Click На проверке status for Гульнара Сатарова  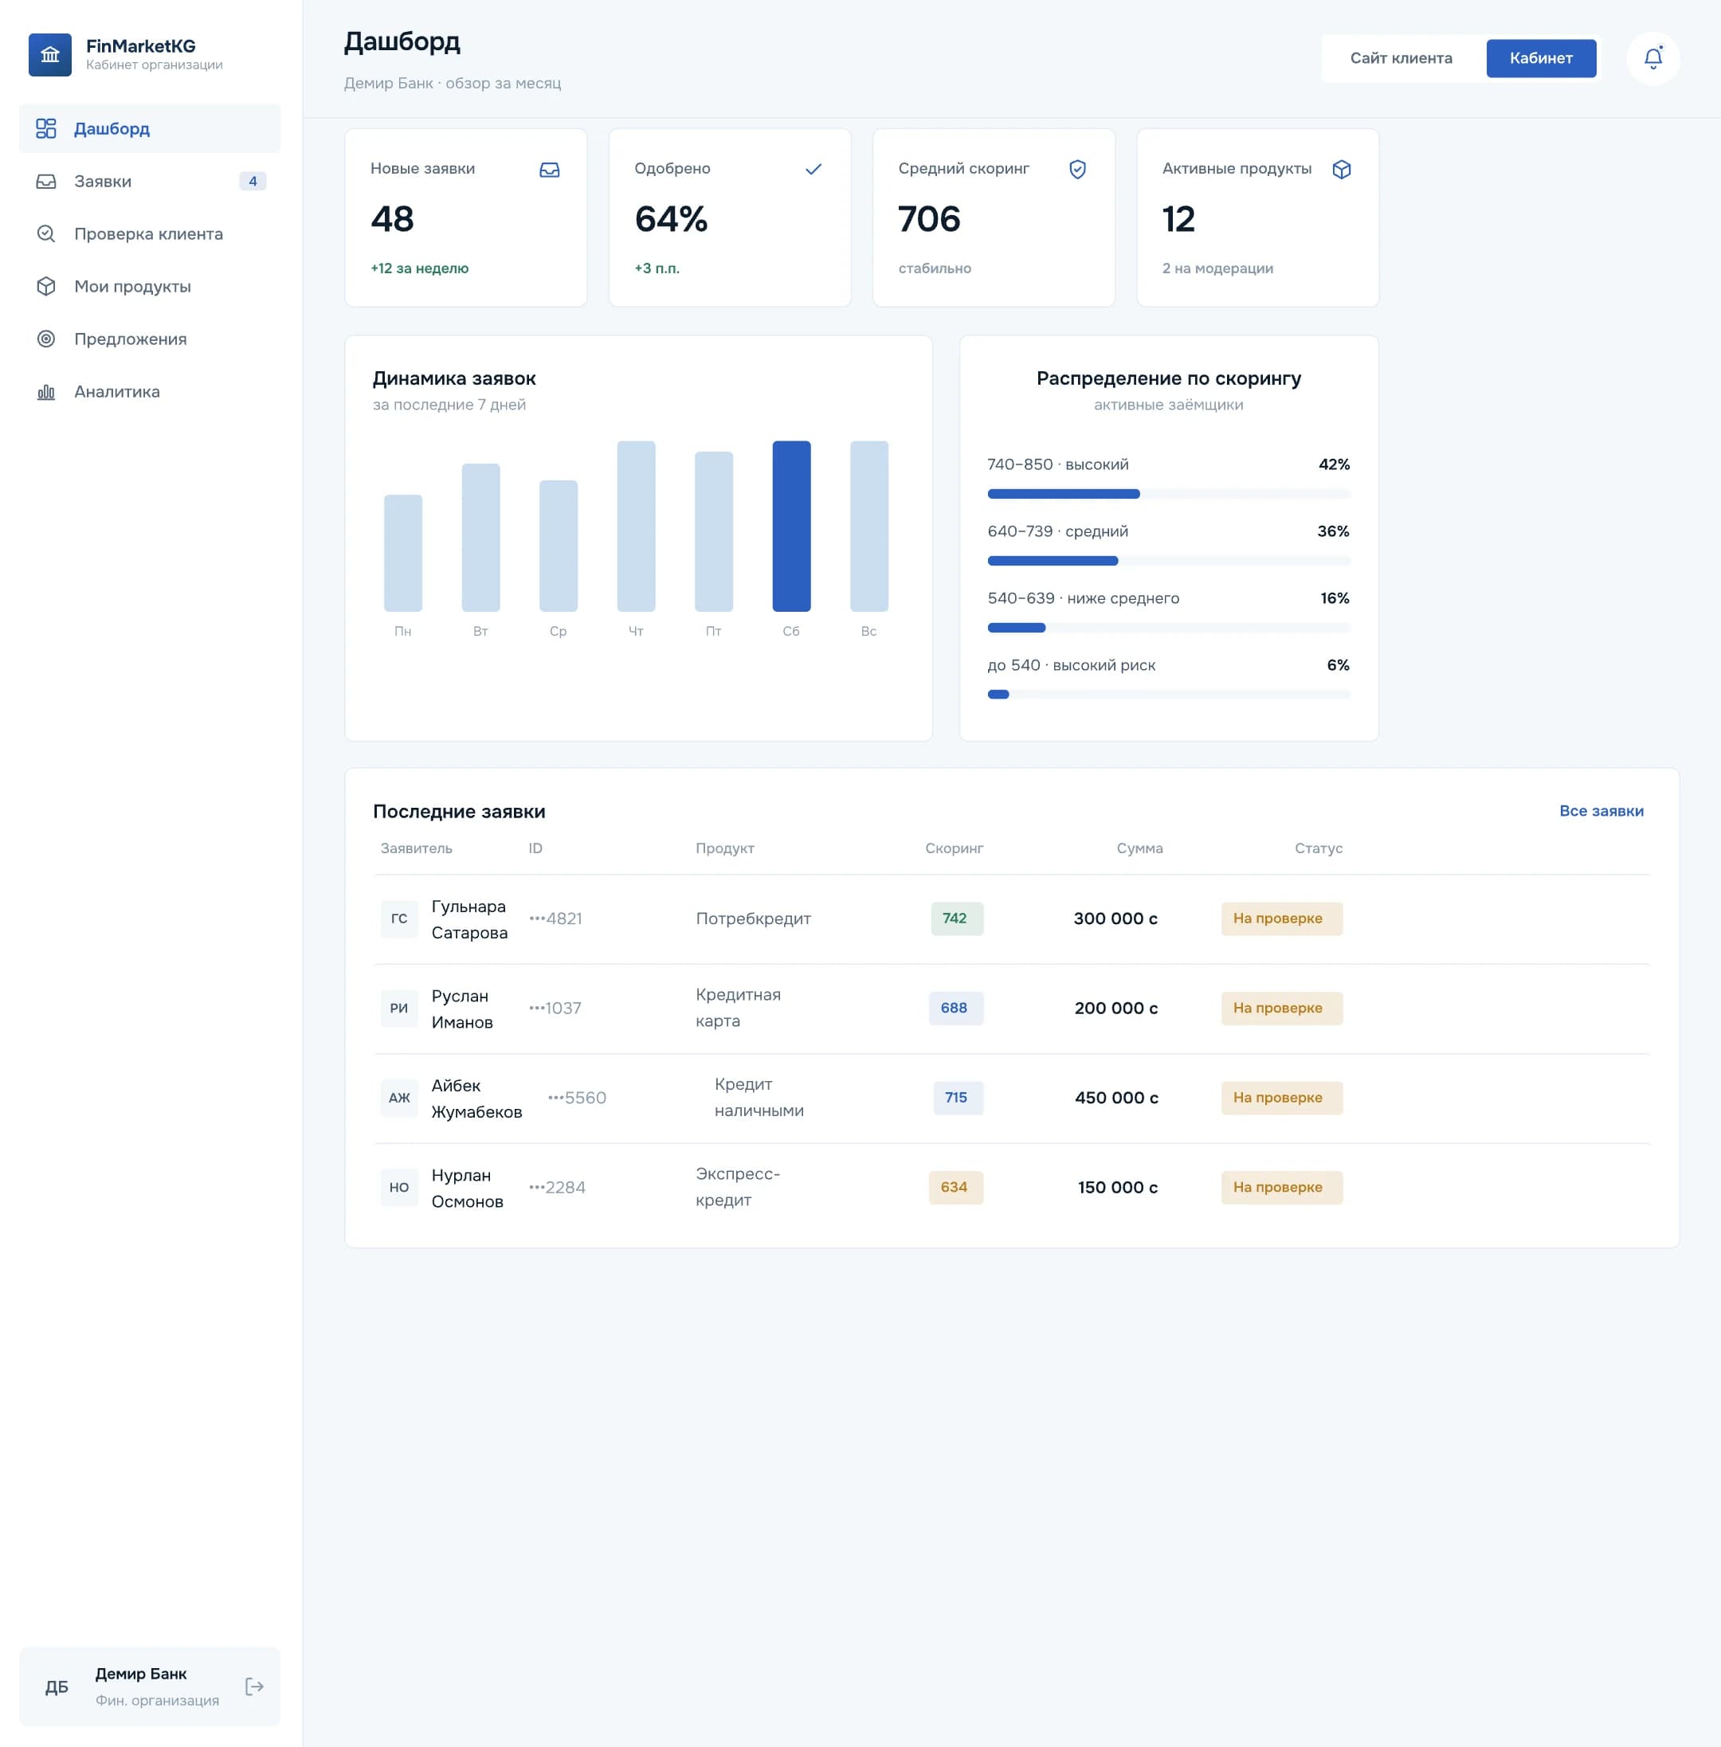[1282, 919]
